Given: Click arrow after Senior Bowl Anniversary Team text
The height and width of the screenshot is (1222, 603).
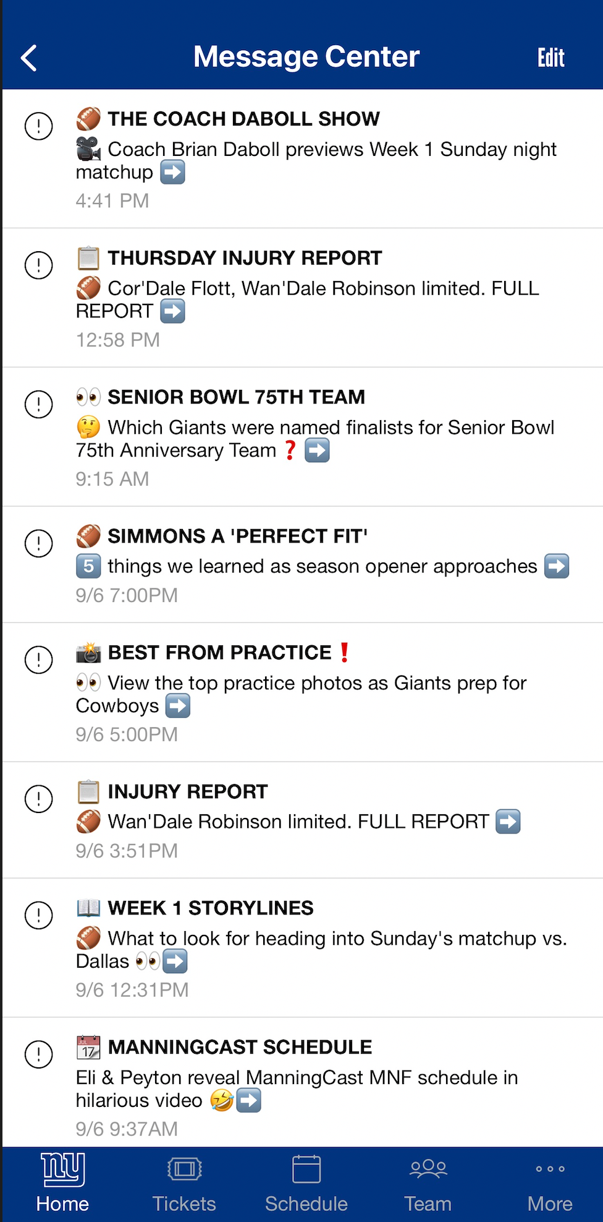Looking at the screenshot, I should [317, 450].
